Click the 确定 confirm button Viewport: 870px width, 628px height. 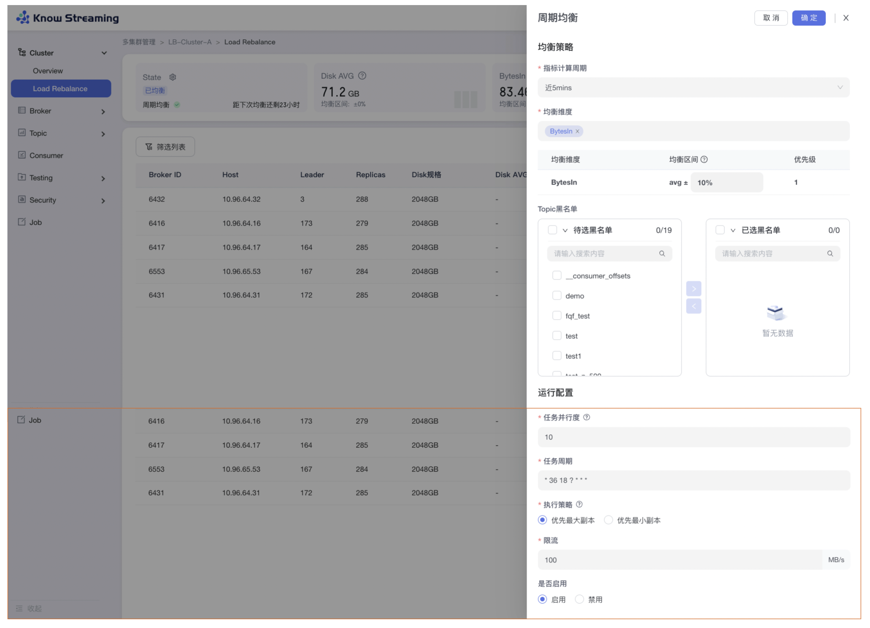point(809,18)
